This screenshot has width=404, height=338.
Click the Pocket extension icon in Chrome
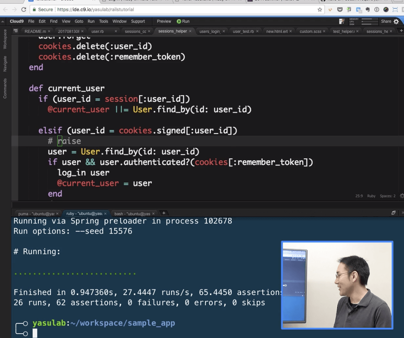(340, 10)
